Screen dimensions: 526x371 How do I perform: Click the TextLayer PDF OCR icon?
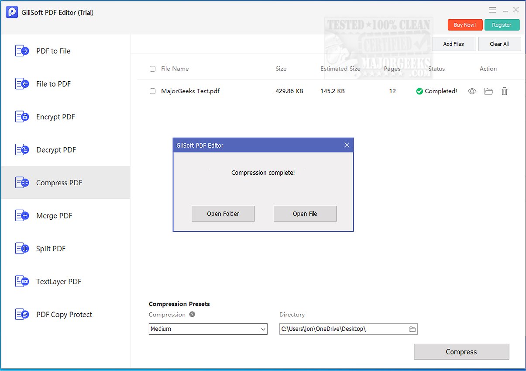[x=22, y=281]
